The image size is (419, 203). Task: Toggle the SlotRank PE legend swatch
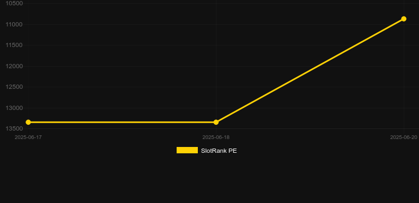point(187,150)
